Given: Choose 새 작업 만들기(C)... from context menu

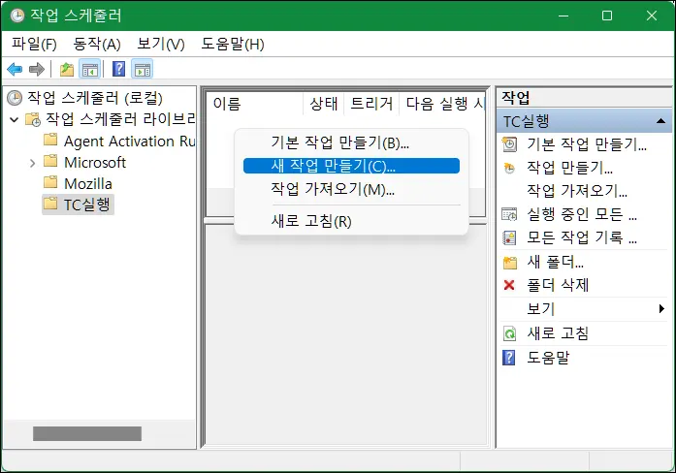Looking at the screenshot, I should click(351, 166).
